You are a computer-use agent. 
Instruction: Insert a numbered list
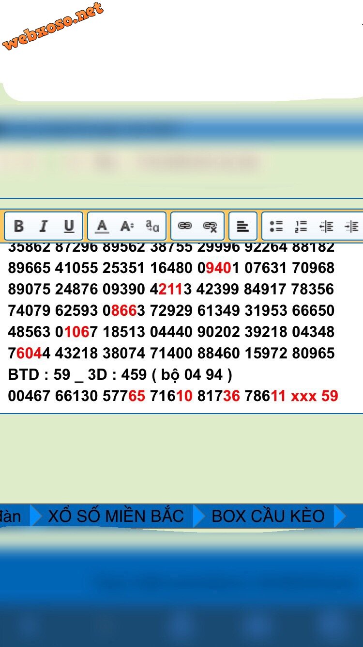[301, 226]
